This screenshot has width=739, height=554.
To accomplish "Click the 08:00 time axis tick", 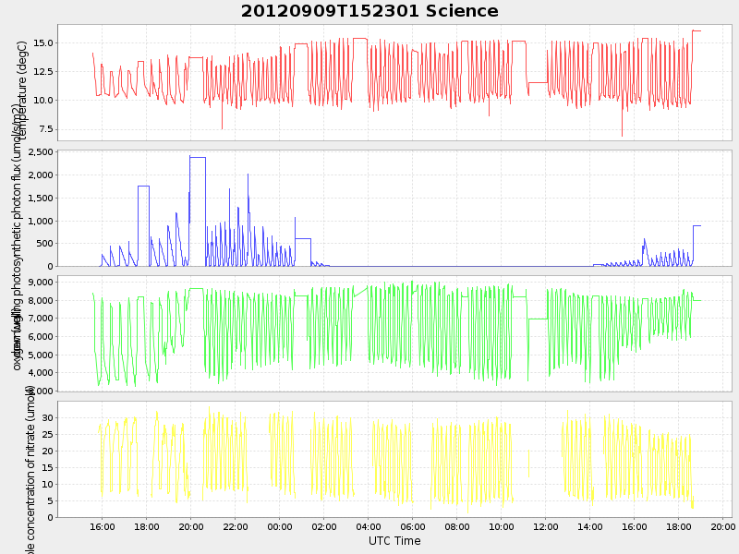I will tap(457, 527).
